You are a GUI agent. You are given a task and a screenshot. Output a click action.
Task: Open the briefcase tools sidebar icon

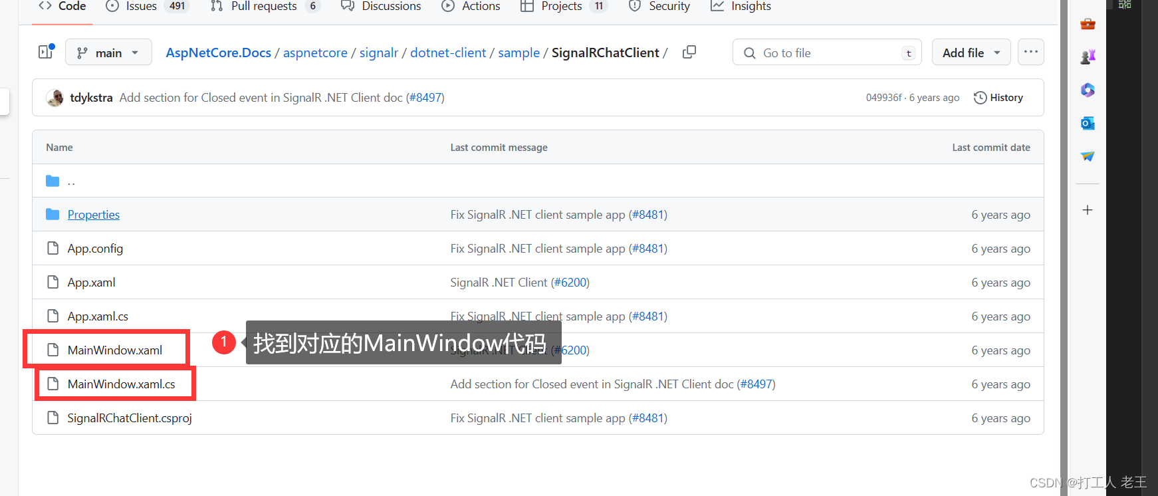[x=1088, y=24]
